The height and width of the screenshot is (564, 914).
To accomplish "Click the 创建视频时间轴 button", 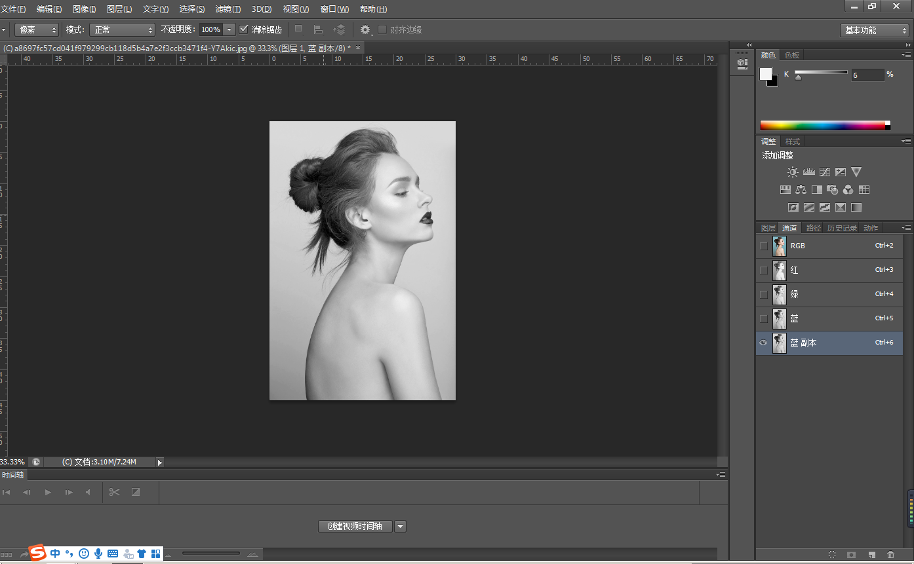I will (355, 526).
